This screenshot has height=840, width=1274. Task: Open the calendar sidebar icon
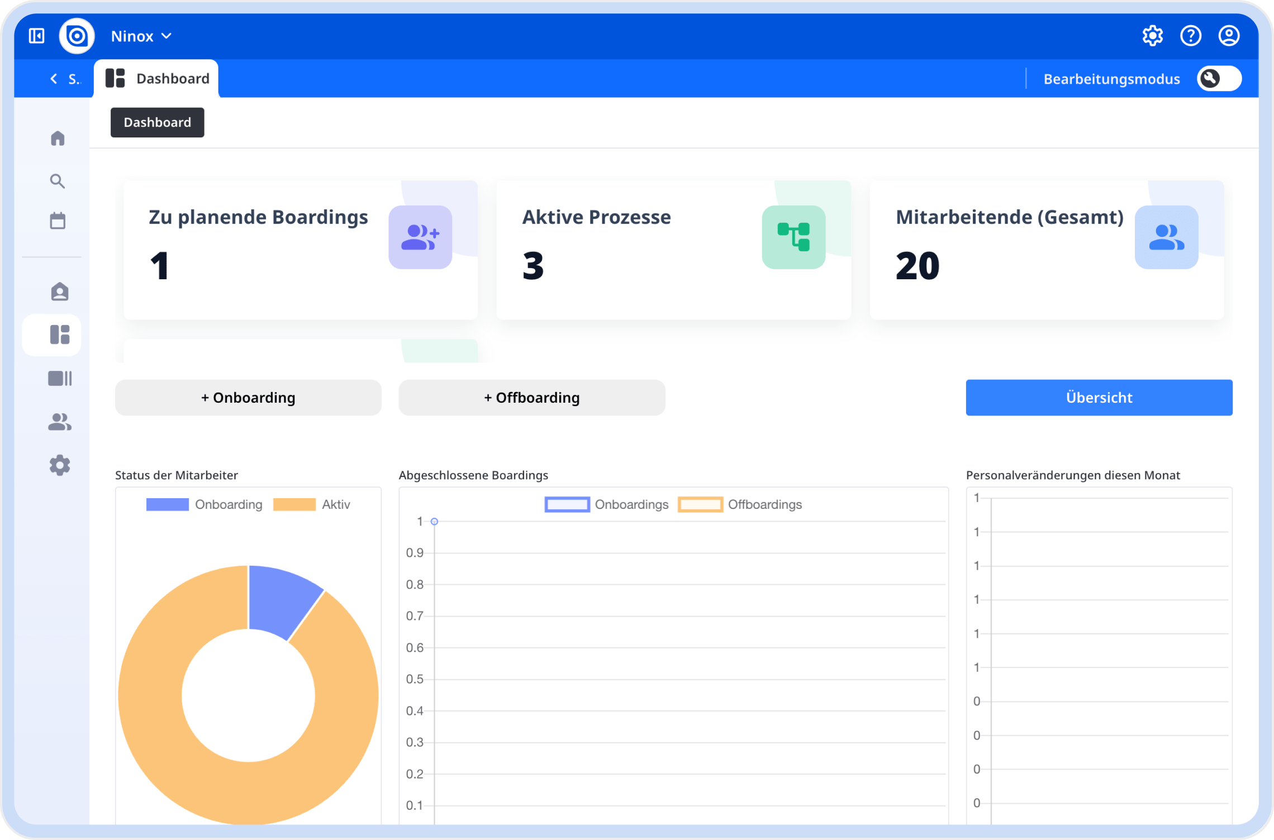(58, 221)
